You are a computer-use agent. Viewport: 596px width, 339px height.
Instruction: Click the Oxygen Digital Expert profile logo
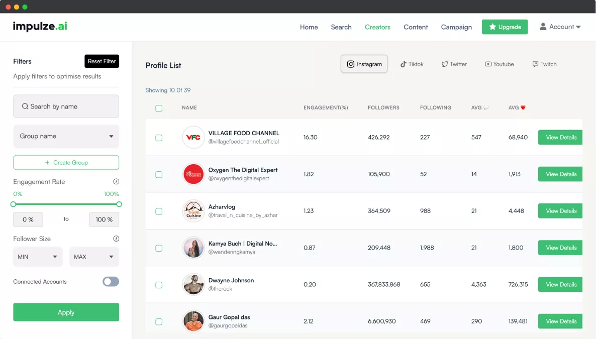point(193,174)
